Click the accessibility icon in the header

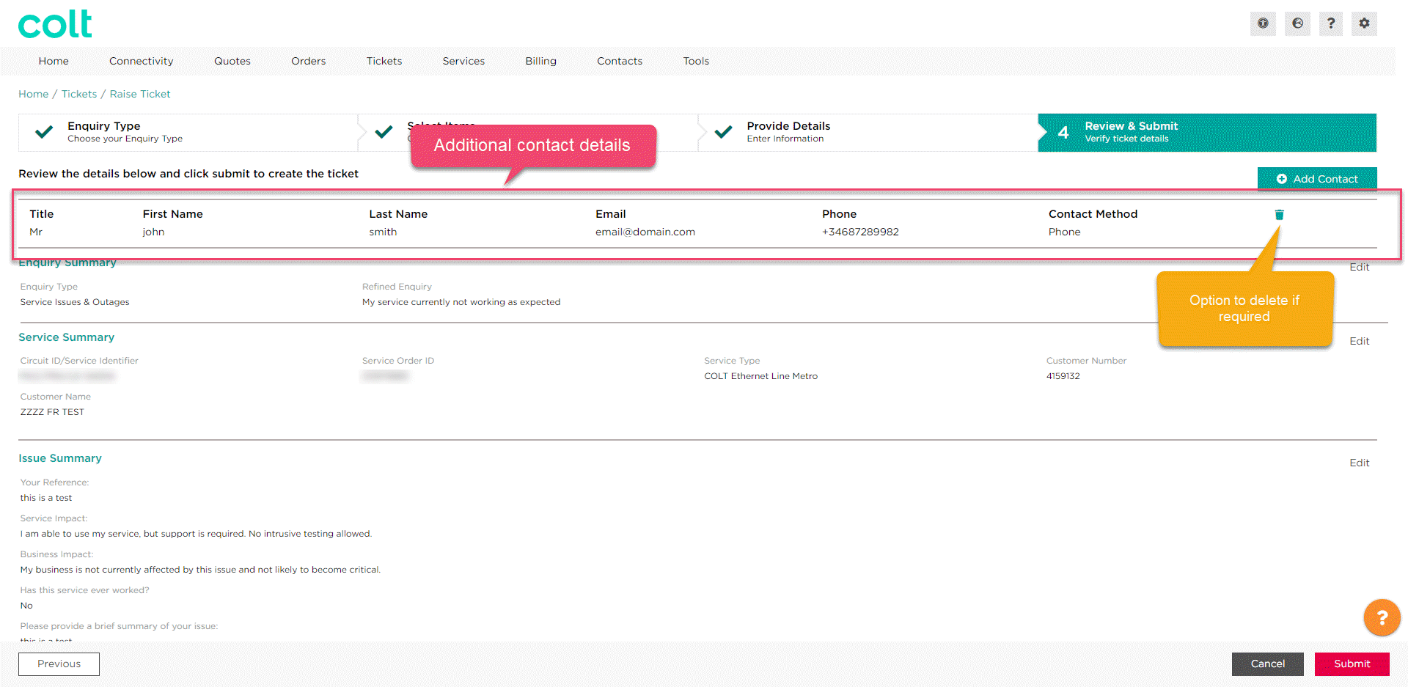click(1263, 23)
